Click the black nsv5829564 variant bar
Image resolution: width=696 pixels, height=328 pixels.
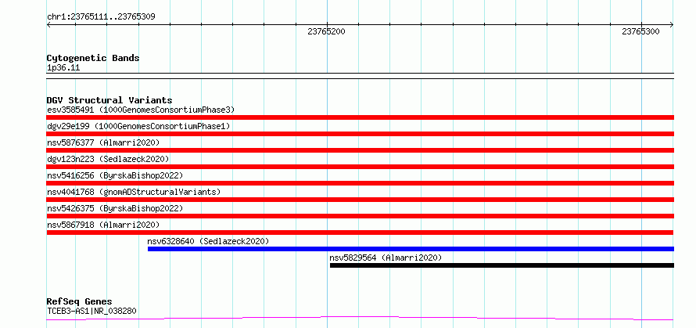[x=501, y=265]
